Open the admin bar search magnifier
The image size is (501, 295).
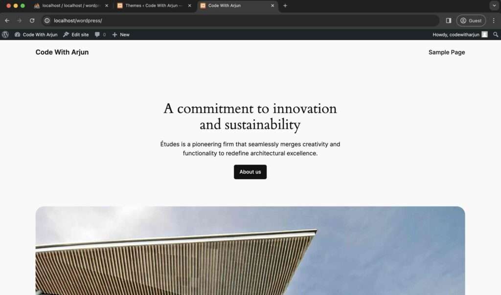[496, 35]
